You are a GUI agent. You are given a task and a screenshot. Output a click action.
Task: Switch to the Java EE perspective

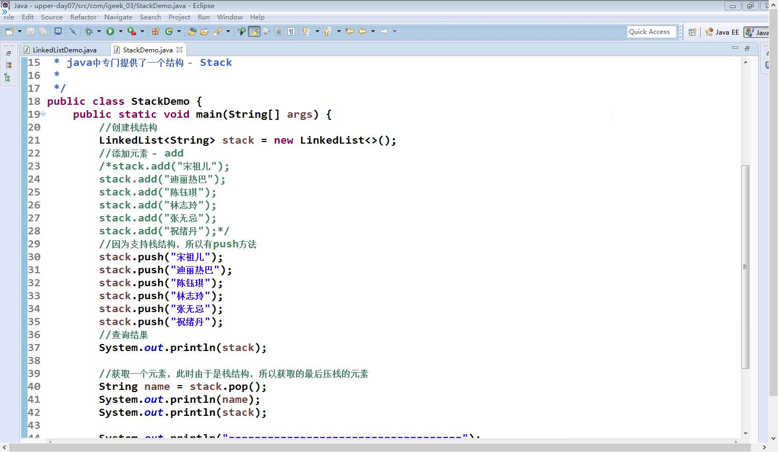[x=722, y=32]
